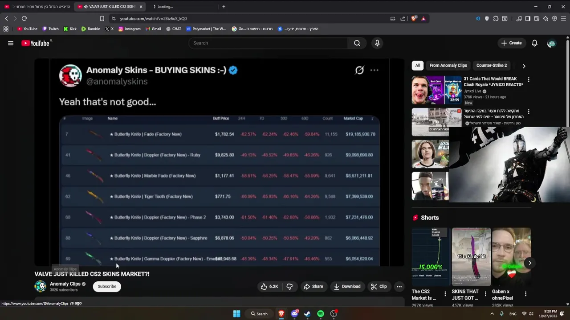The image size is (570, 320).
Task: Open the Discord taskbar icon
Action: pyautogui.click(x=294, y=314)
